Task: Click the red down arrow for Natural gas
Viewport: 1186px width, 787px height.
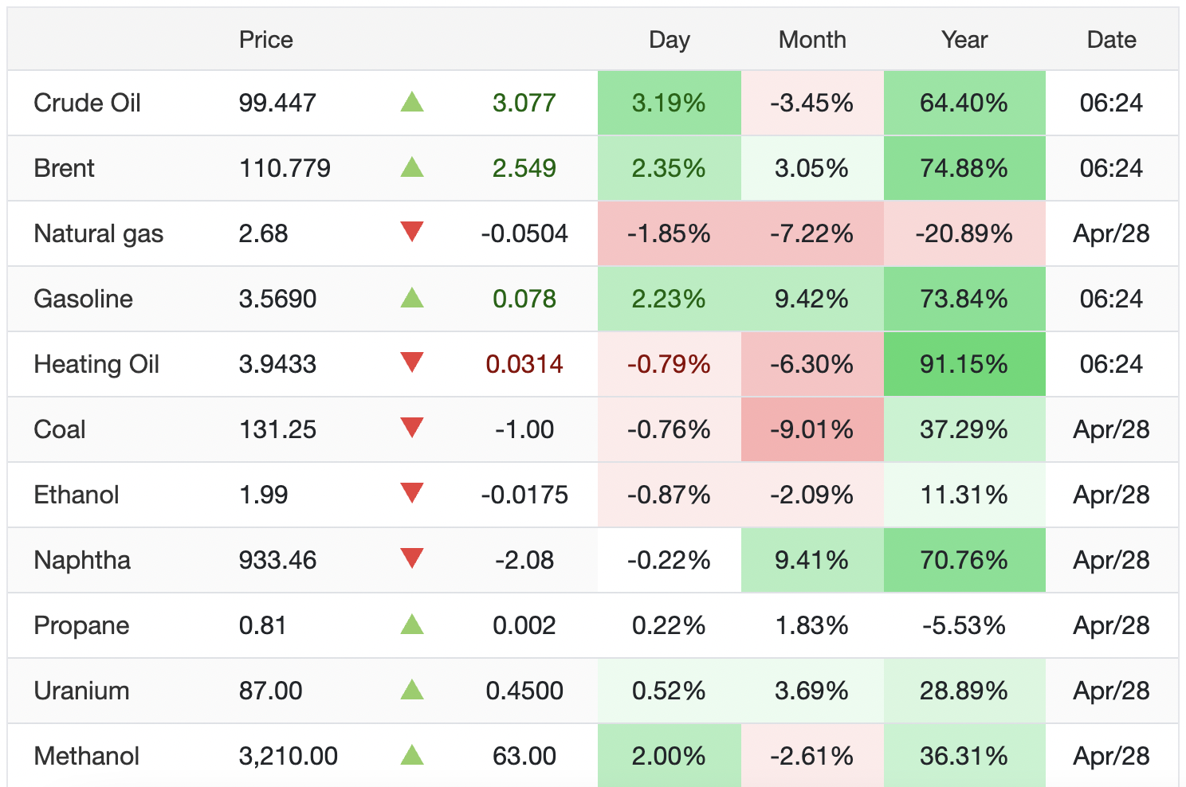Action: [412, 233]
